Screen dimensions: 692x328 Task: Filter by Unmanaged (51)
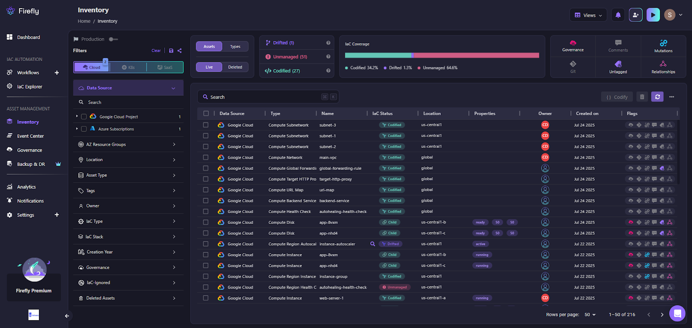click(x=290, y=57)
